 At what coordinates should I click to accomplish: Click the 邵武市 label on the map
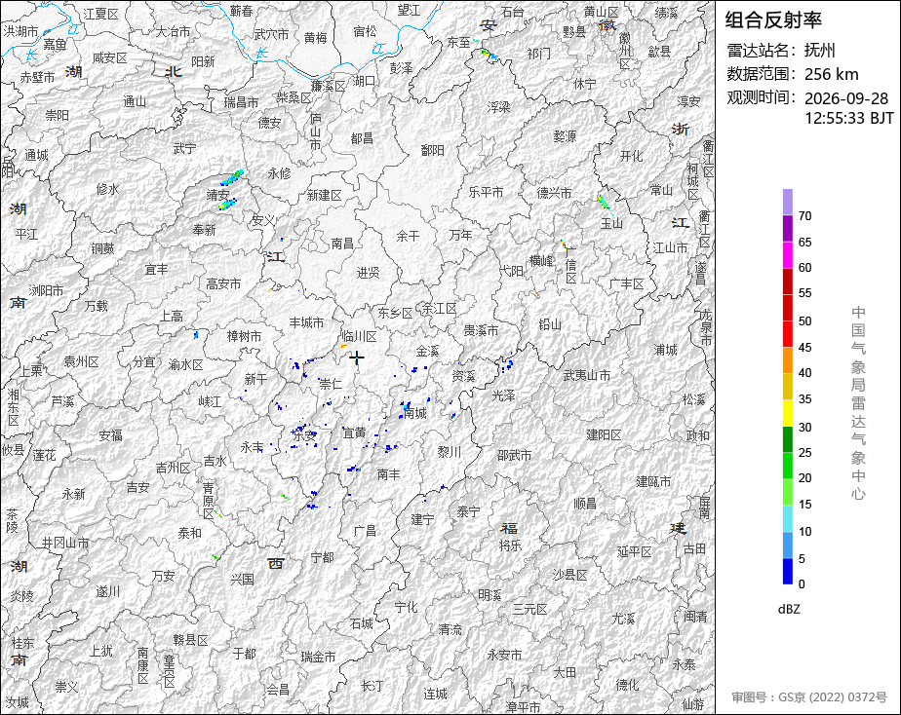click(x=514, y=455)
